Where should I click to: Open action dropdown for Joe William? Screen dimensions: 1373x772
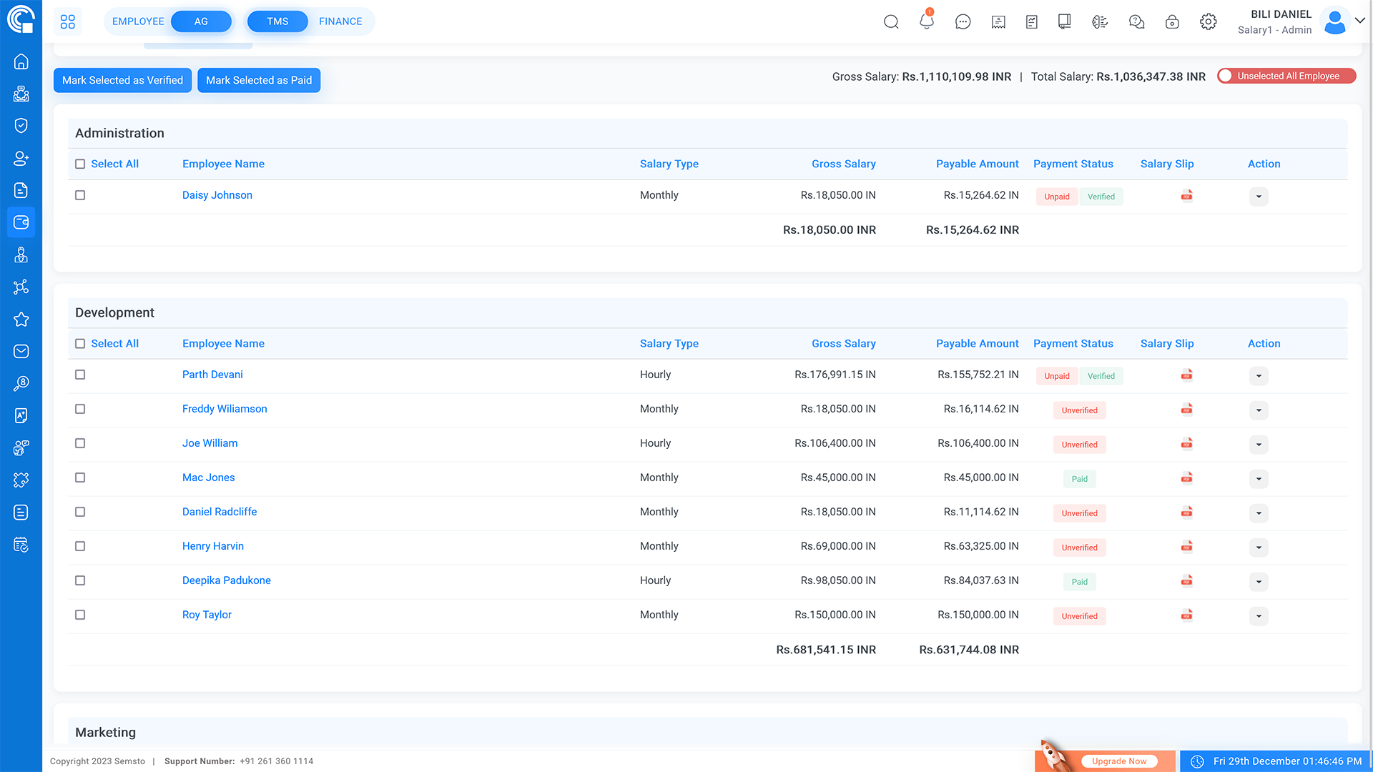[x=1259, y=445]
